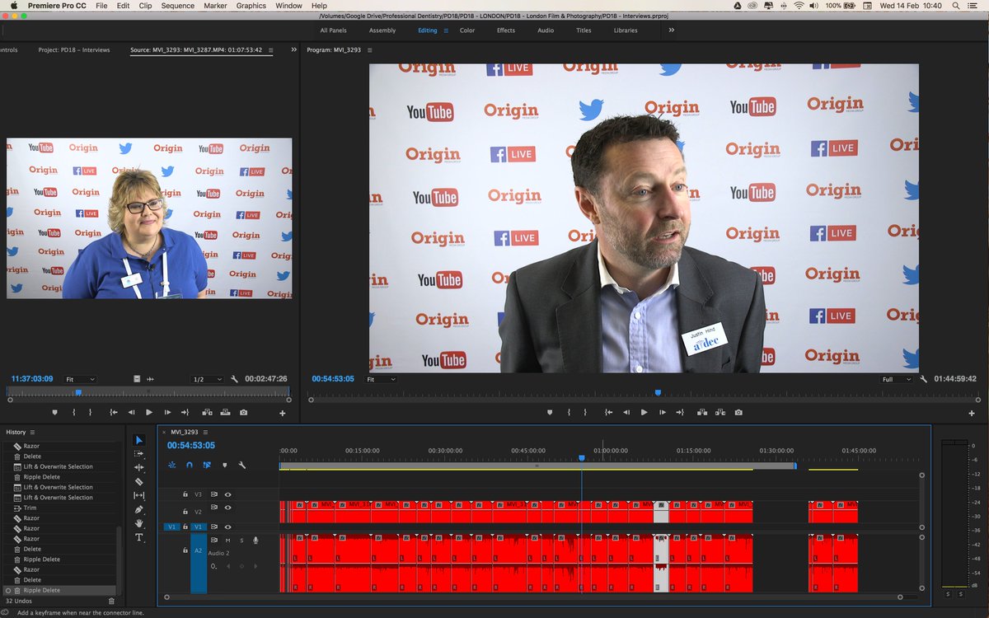989x618 pixels.
Task: Open Editing workspace menu icon
Action: click(446, 30)
